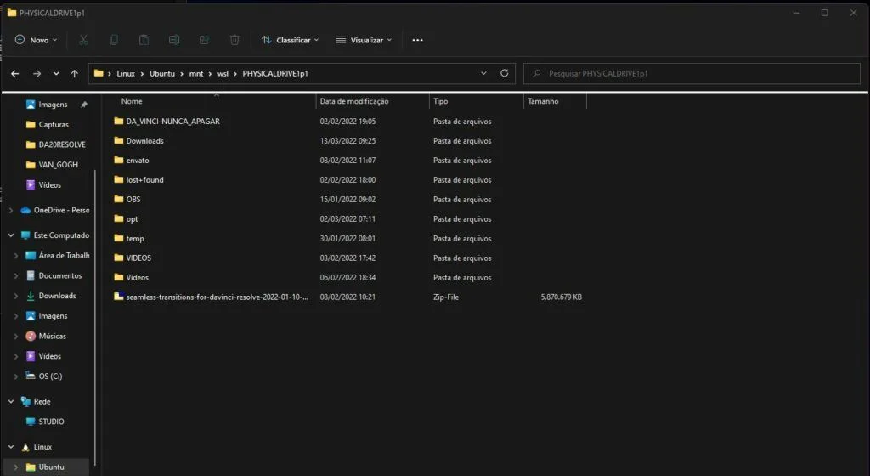This screenshot has width=870, height=476.
Task: Open recent locations dropdown arrow beside forward
Action: coord(56,73)
